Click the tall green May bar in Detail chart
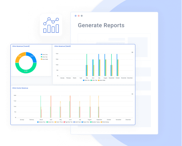The height and width of the screenshot is (146, 182). click(x=87, y=65)
